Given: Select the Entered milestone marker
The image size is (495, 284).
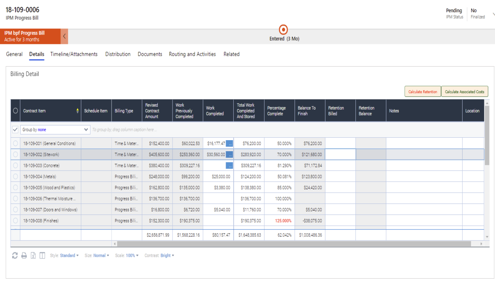Looking at the screenshot, I should (x=283, y=29).
